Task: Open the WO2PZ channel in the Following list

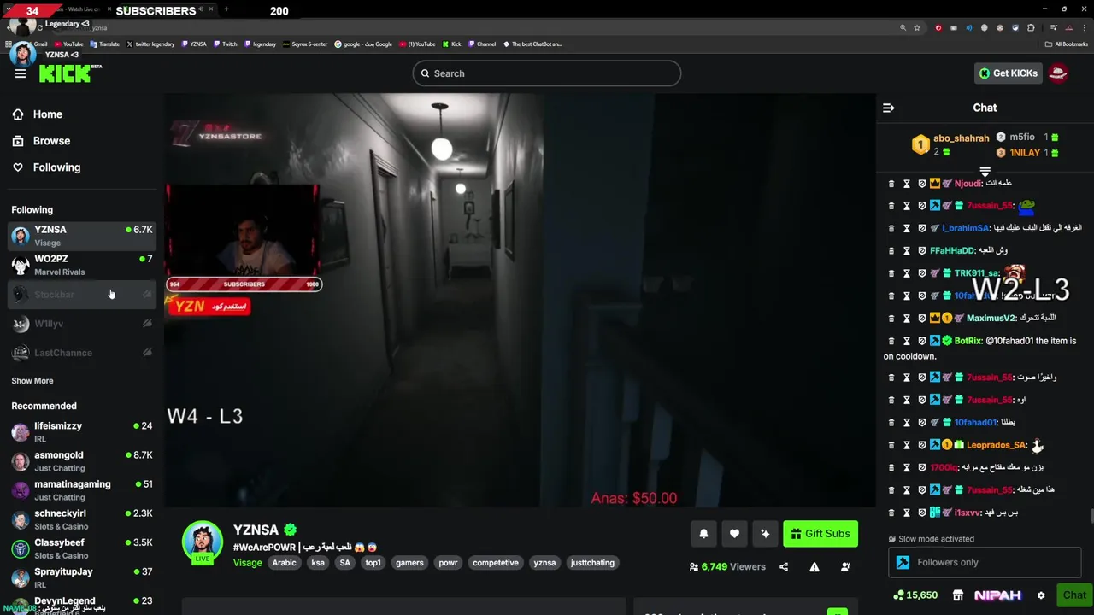Action: [x=82, y=265]
